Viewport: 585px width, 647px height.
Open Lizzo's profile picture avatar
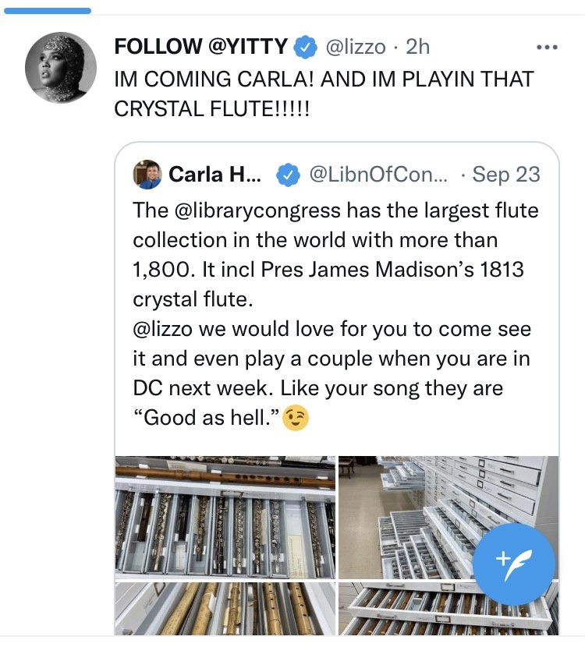tap(62, 67)
